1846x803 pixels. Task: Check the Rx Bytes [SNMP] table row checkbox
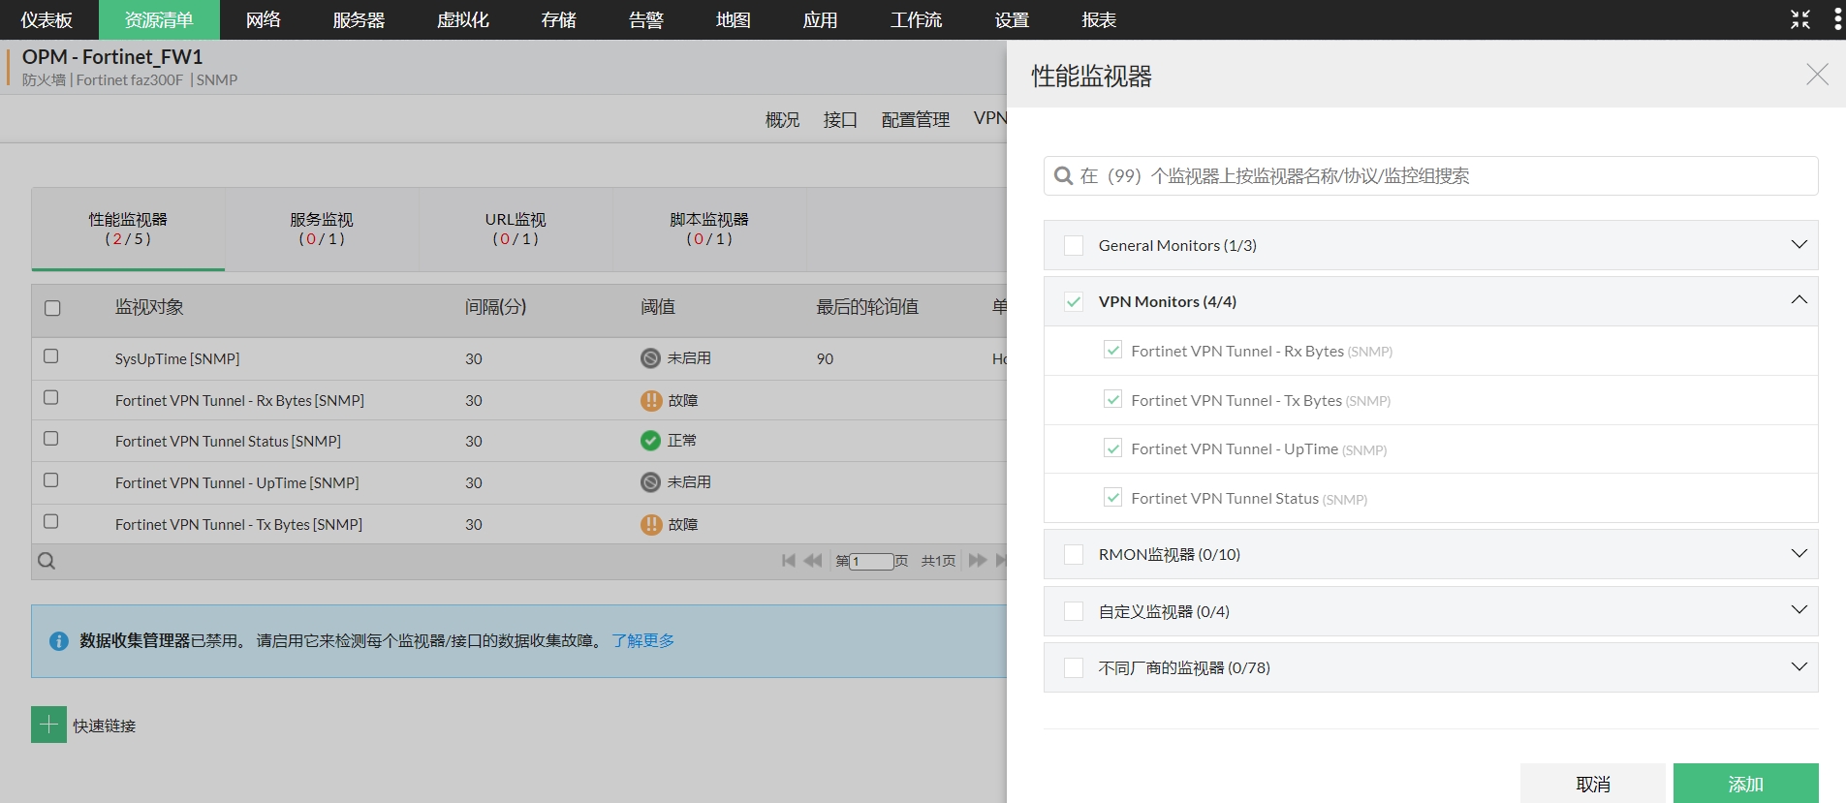(51, 398)
